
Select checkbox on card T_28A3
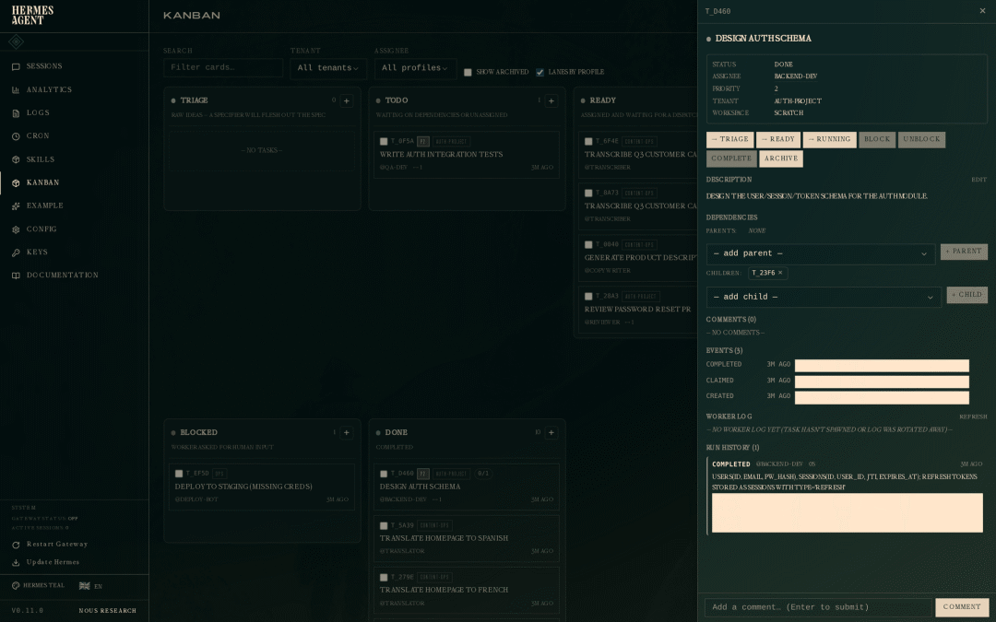pyautogui.click(x=588, y=297)
